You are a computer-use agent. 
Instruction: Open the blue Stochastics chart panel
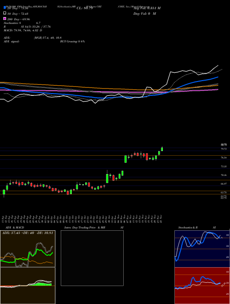click(x=202, y=249)
